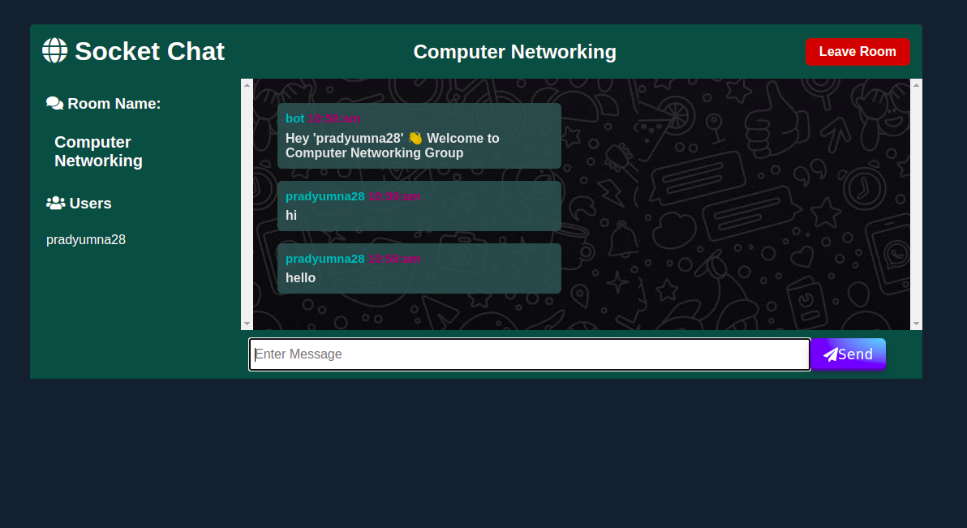This screenshot has width=967, height=528.
Task: Leave the room with the red button
Action: (857, 52)
